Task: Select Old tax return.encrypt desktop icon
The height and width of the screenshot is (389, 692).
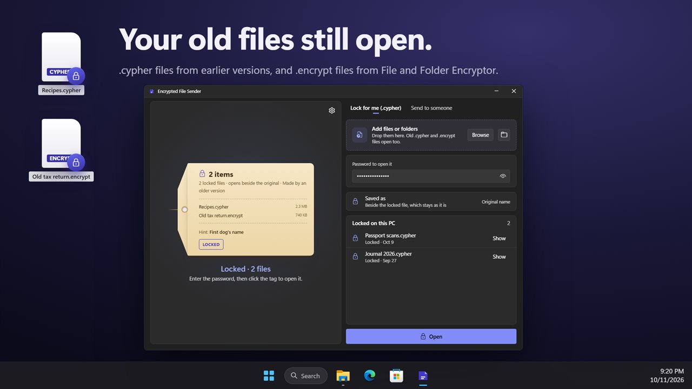Action: click(x=61, y=144)
